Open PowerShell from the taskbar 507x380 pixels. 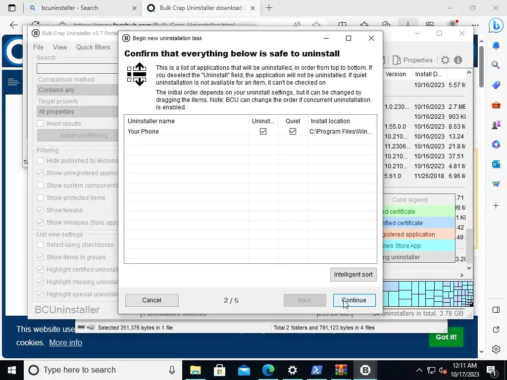pyautogui.click(x=316, y=370)
